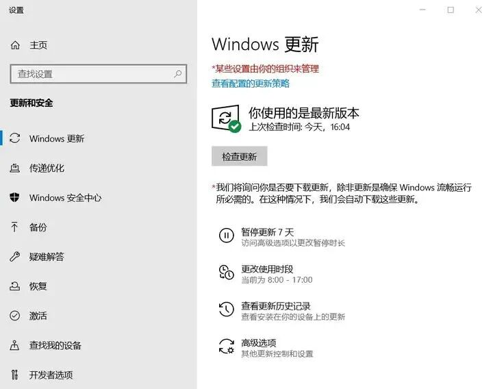Viewport: 493px width, 389px height.
Task: Click the history icon for 查看更新历史记录
Action: point(227,309)
